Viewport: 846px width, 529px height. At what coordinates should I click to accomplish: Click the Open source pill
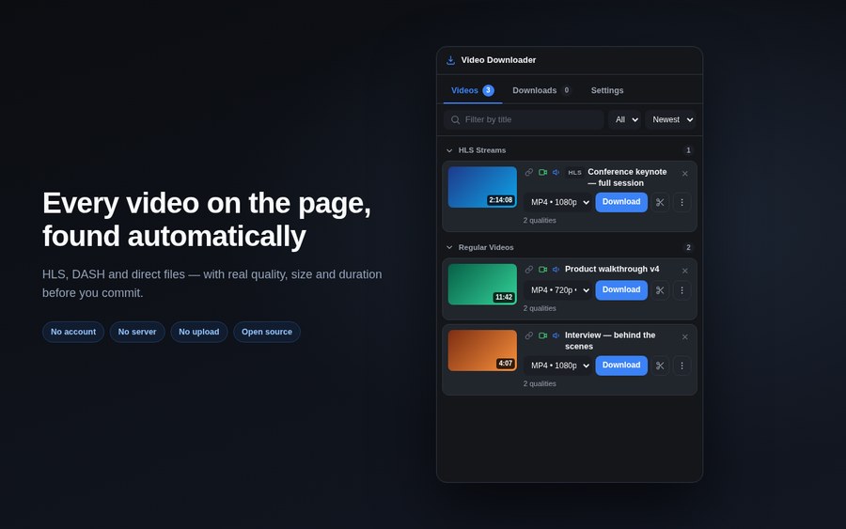point(267,333)
